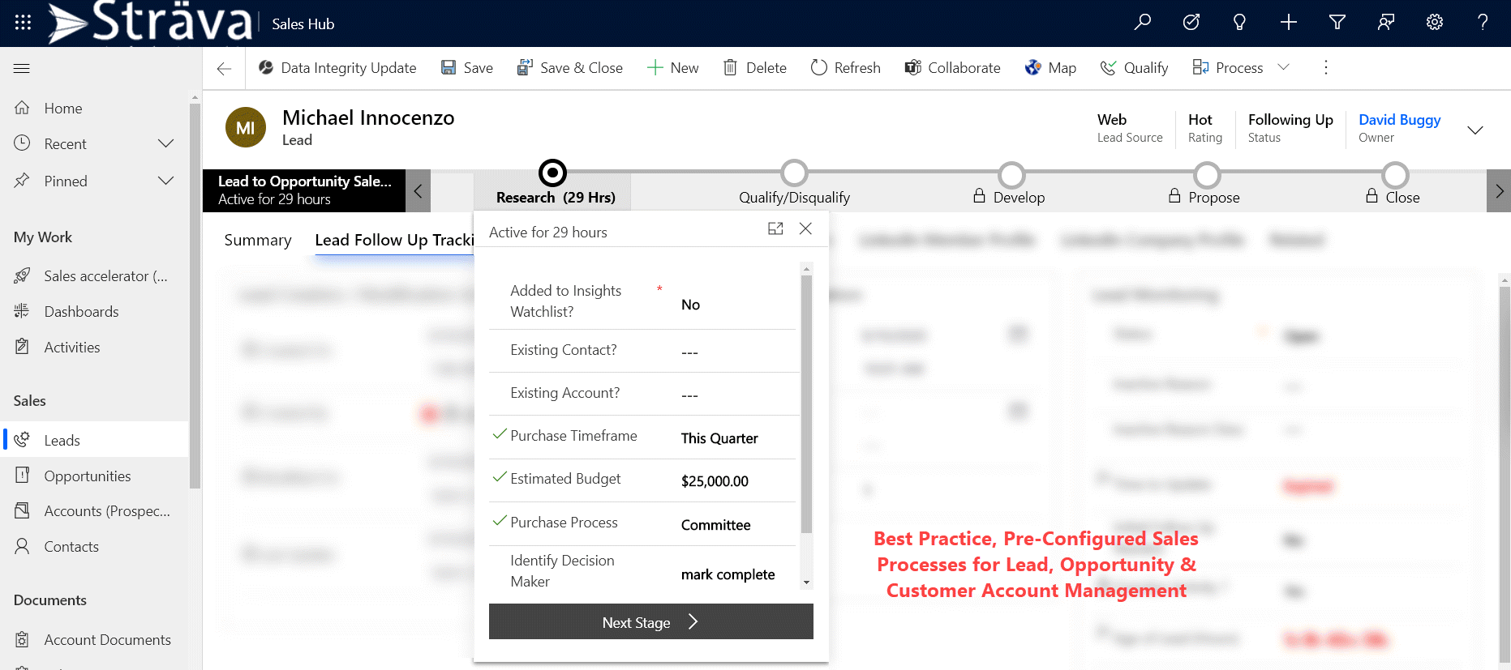Save the lead record
The width and height of the screenshot is (1511, 670).
467,68
